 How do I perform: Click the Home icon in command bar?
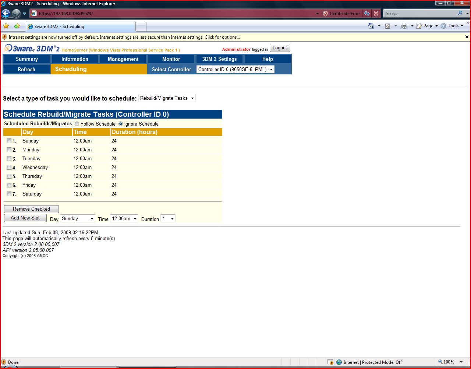tap(371, 26)
